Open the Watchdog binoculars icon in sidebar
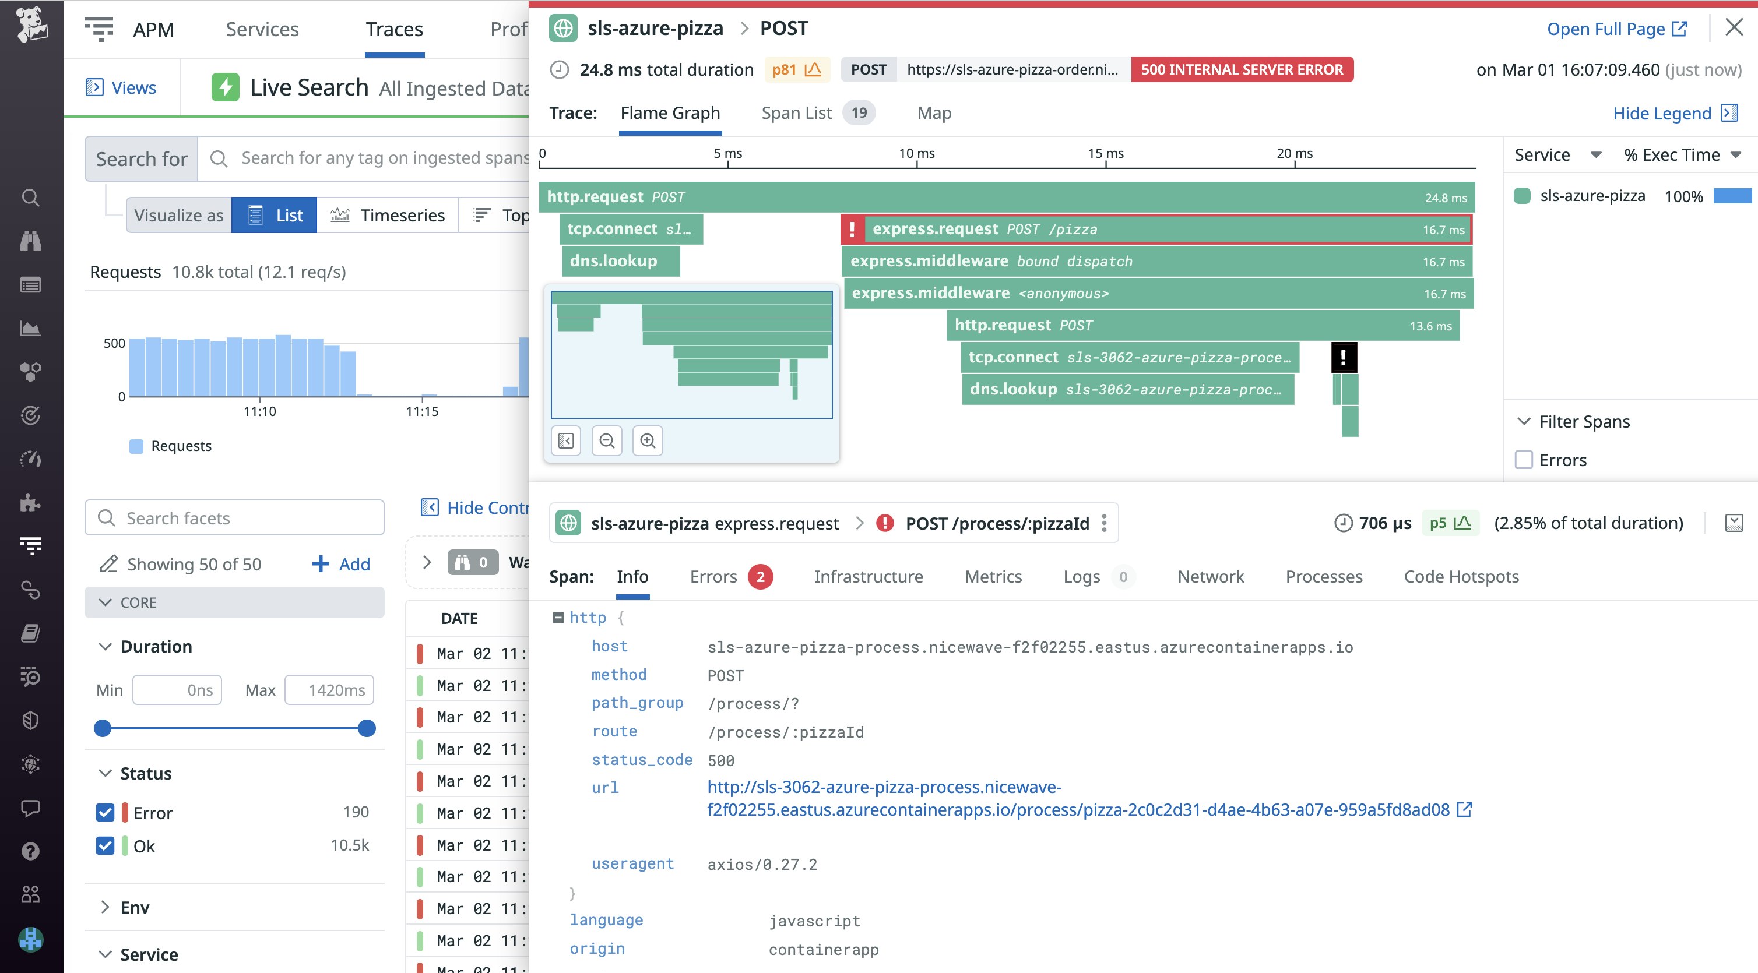 point(31,241)
